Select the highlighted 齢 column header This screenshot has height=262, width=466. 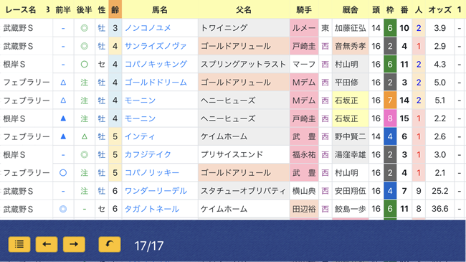point(115,10)
